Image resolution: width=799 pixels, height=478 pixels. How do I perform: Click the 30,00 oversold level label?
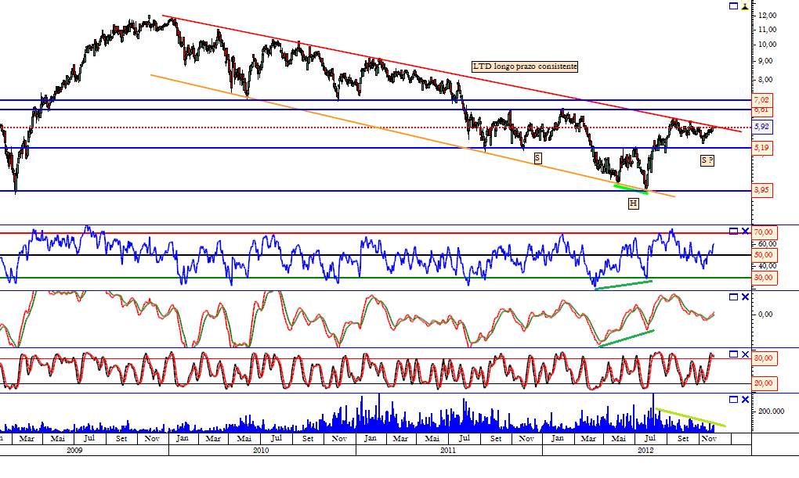(x=765, y=278)
